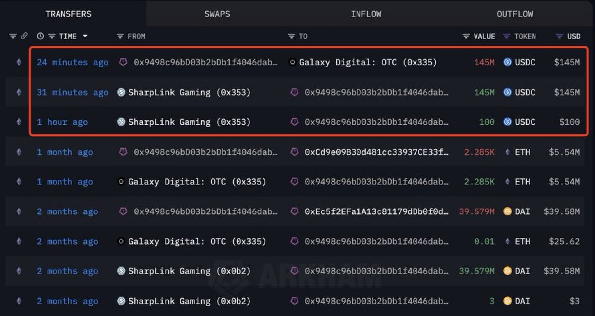Click DAI token icon in green 39.579M row

click(x=507, y=271)
